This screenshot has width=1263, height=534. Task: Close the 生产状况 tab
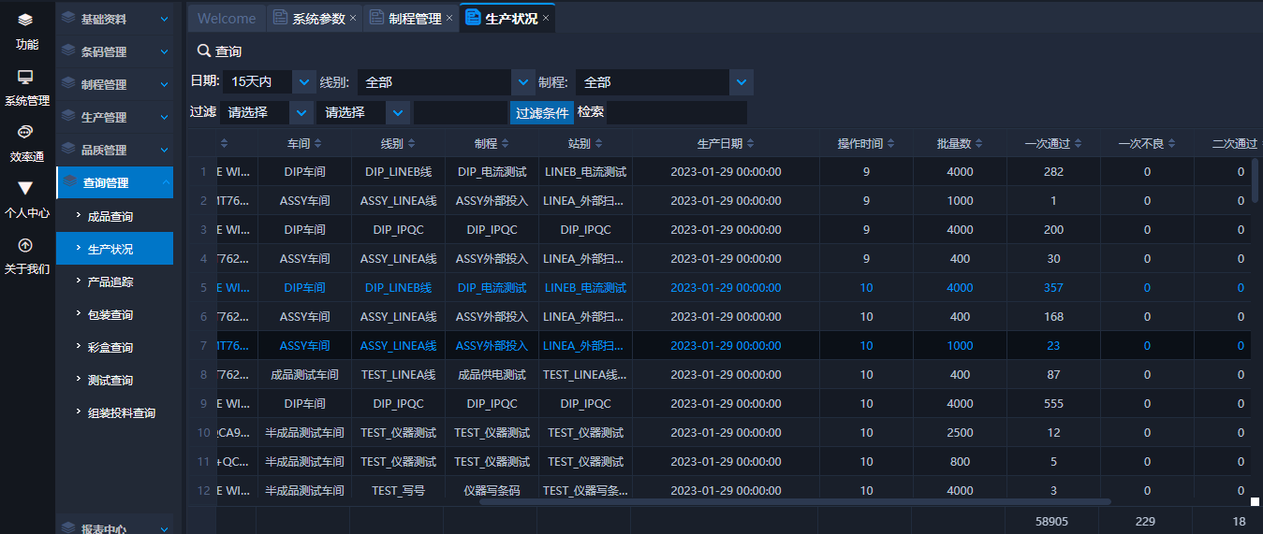(546, 18)
